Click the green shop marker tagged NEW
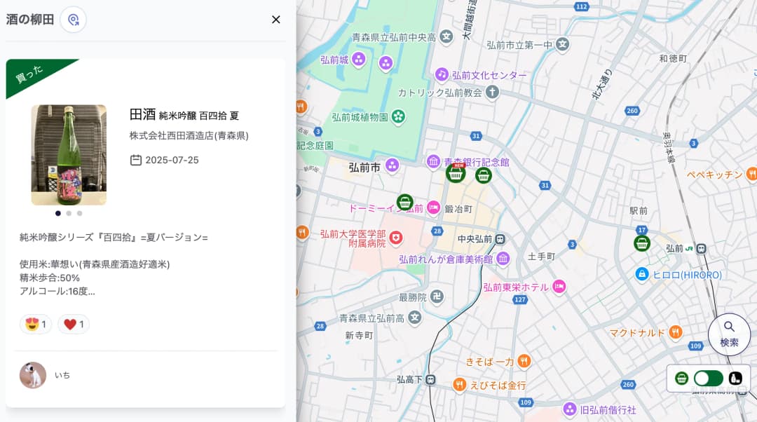Viewport: 757px width, 422px height. click(x=456, y=173)
